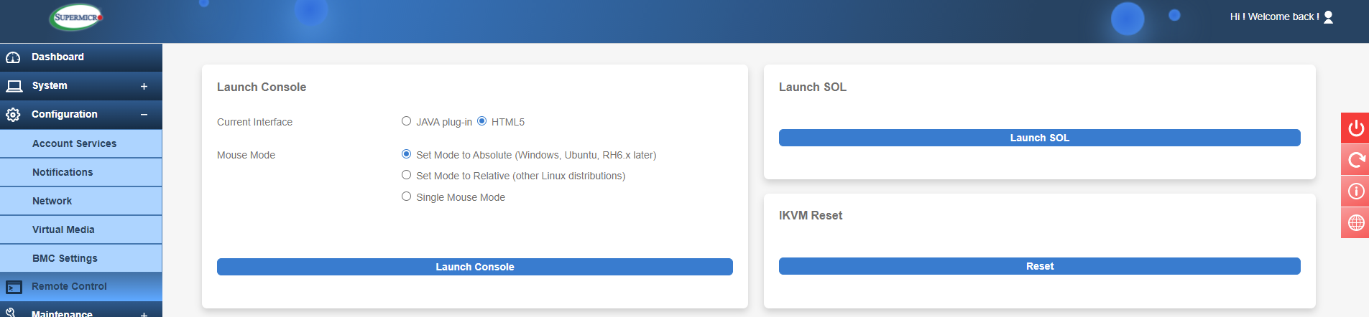Click the Dashboard gauge icon

point(13,57)
